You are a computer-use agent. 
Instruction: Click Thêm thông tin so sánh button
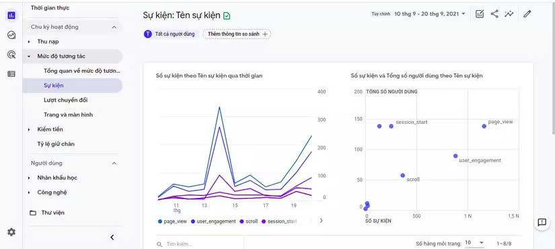[237, 34]
